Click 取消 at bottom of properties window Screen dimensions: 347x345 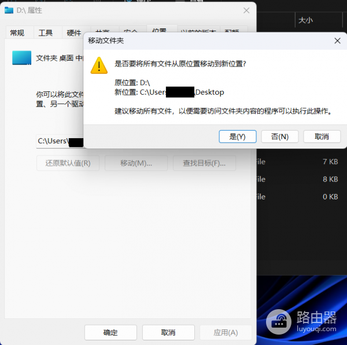point(168,332)
